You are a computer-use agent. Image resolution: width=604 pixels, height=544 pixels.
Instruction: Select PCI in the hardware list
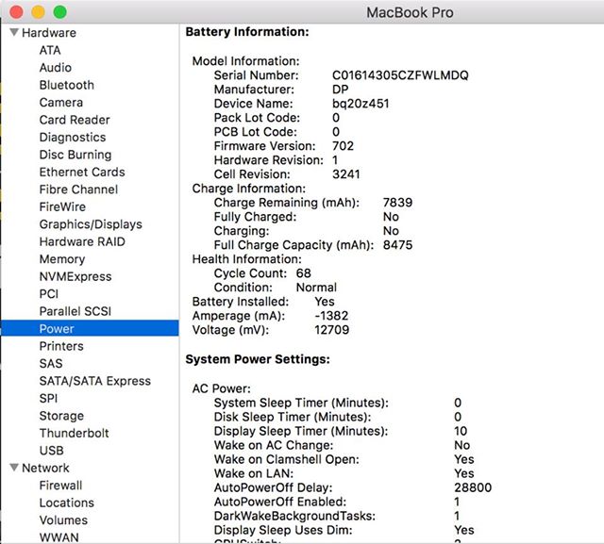(49, 294)
